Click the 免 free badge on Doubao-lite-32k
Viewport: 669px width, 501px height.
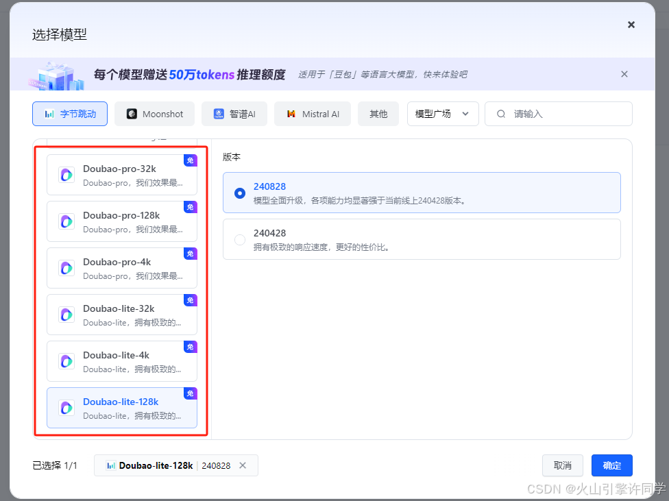(191, 300)
